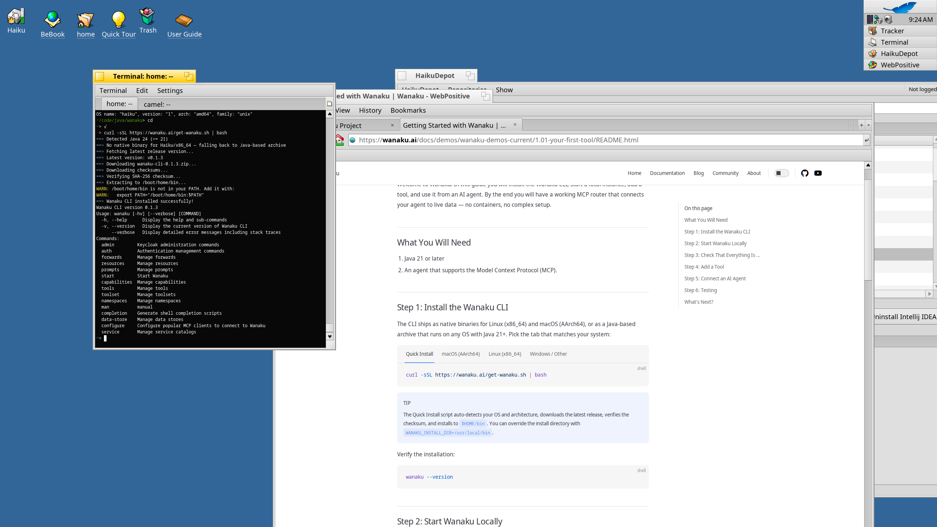Open the Settings menu in Terminal
Screen dimensions: 937x527
click(x=170, y=90)
